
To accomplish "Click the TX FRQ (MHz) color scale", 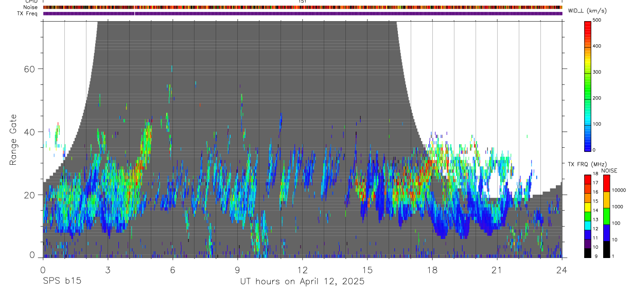I will click(x=588, y=216).
